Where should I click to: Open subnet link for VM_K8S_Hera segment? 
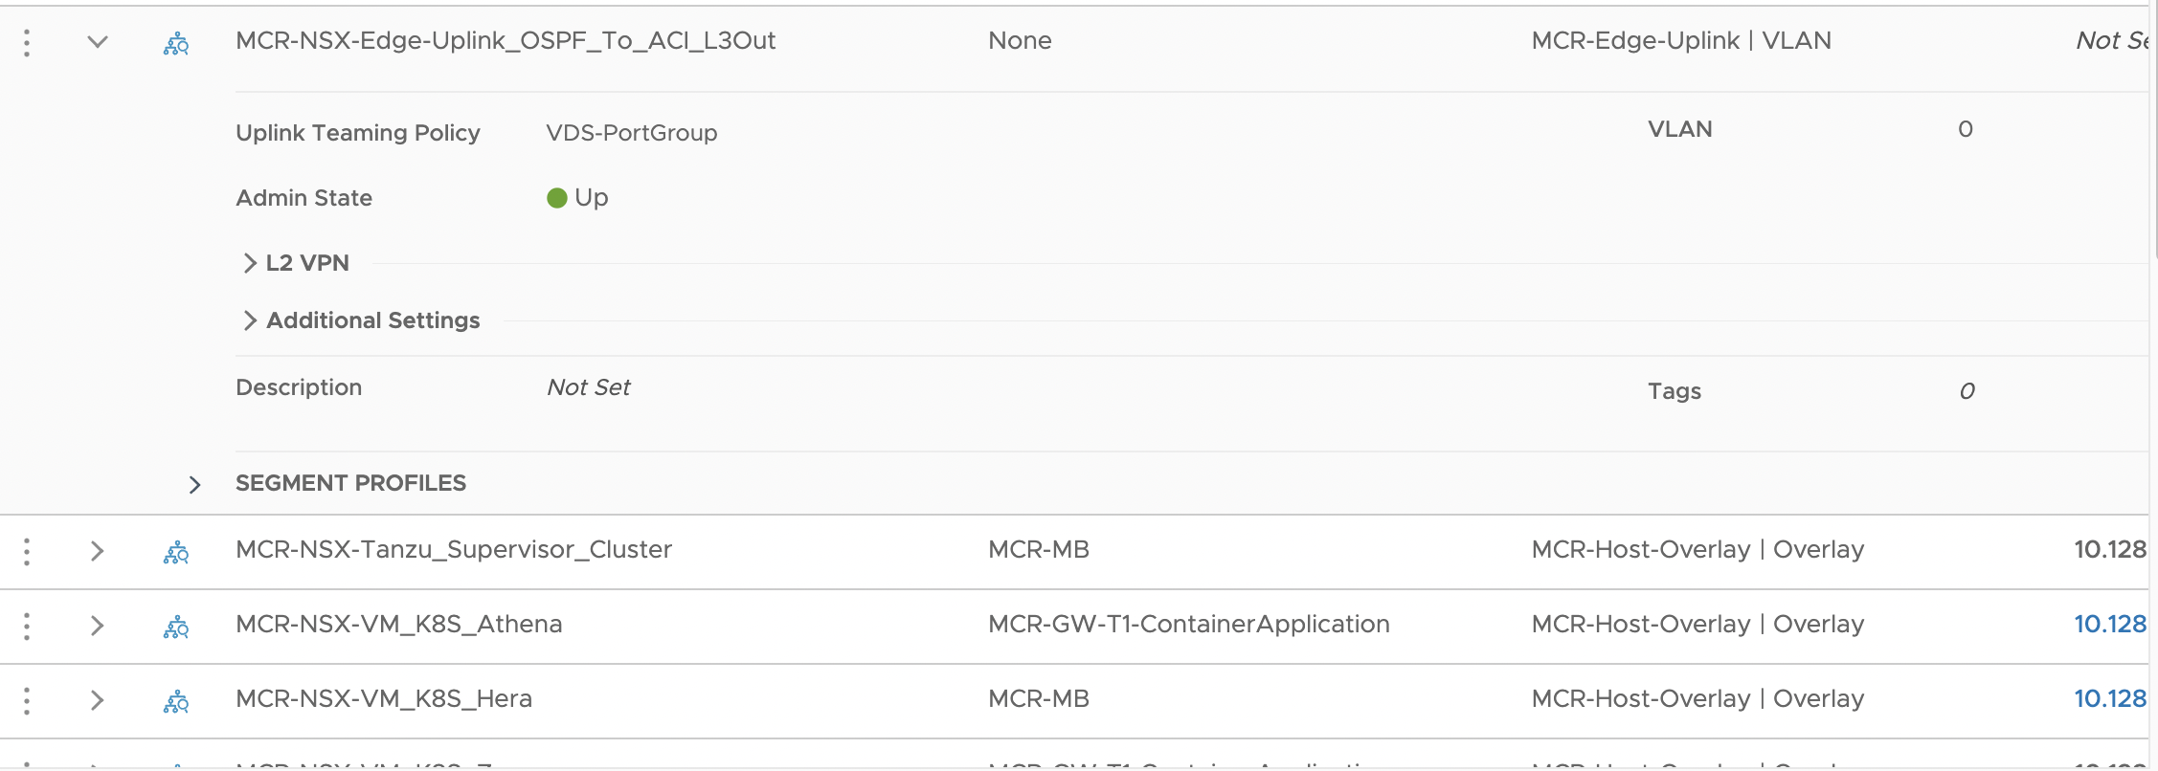tap(2110, 698)
